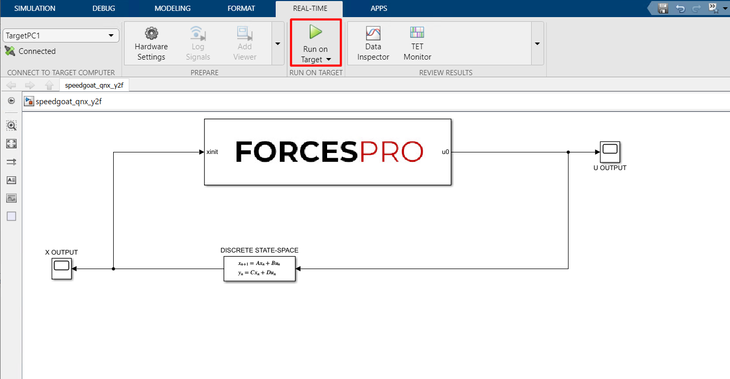
Task: Click the Image insert tool in palette
Action: (11, 198)
